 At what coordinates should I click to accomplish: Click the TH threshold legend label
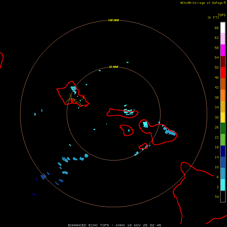217,197
